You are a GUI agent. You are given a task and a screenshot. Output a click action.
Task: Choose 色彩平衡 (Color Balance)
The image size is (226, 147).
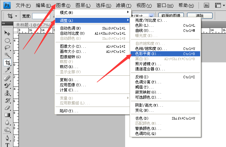tap(165, 54)
